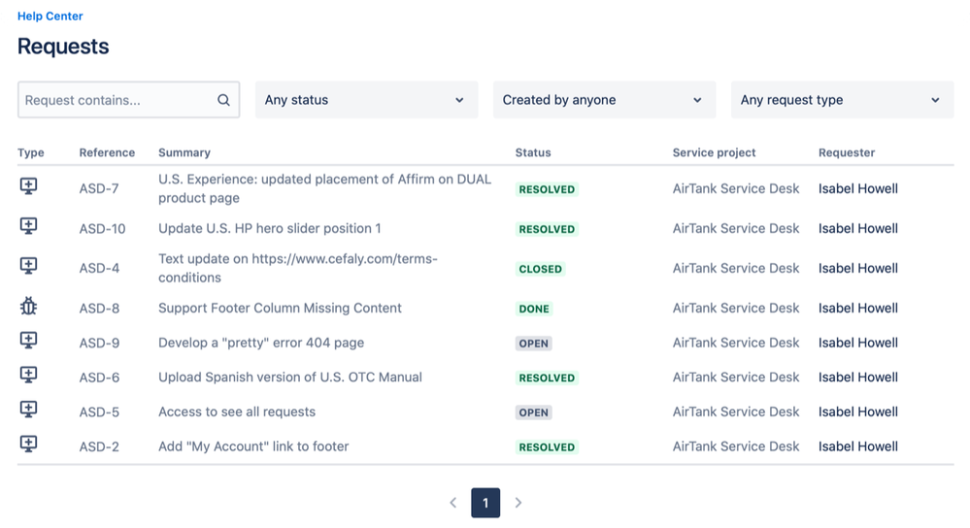The image size is (970, 528).
Task: Open the Any request type dropdown
Action: click(x=842, y=100)
